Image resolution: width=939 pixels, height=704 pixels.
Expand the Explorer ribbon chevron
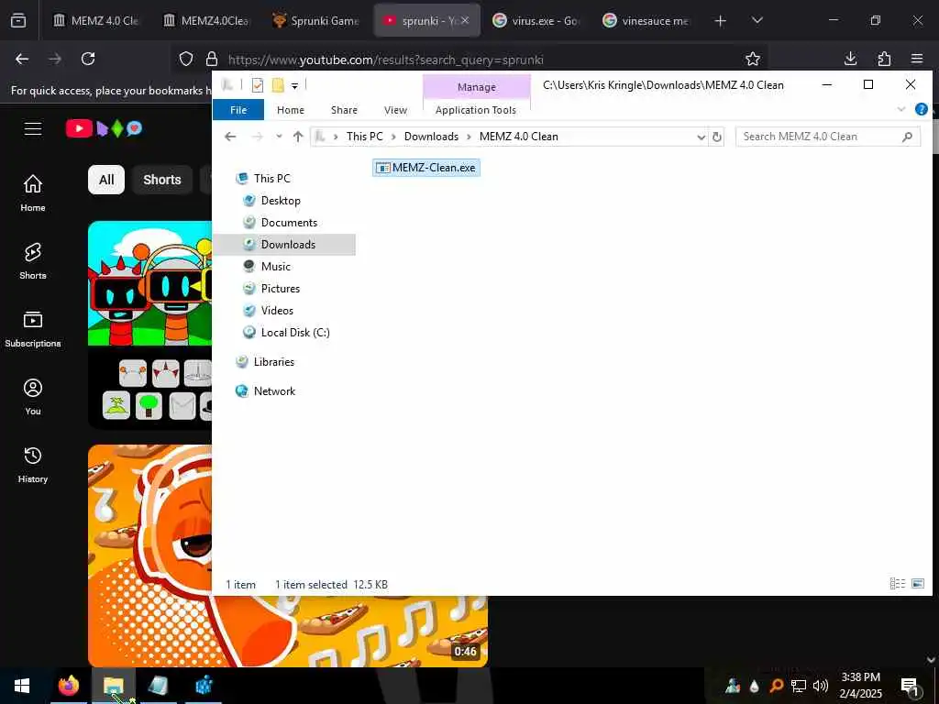point(901,110)
